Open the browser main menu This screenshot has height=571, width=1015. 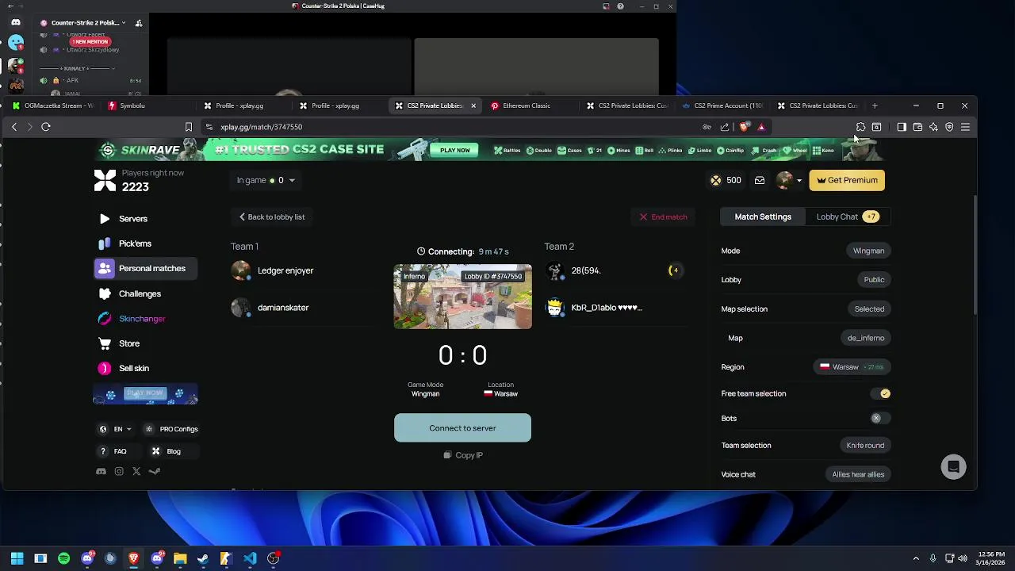965,127
